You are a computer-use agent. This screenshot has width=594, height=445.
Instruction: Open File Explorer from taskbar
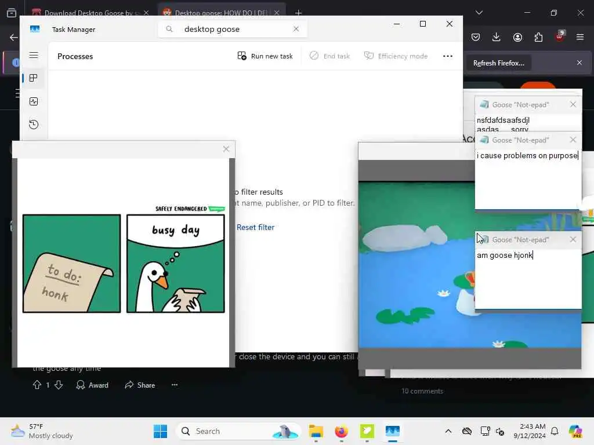pyautogui.click(x=316, y=431)
